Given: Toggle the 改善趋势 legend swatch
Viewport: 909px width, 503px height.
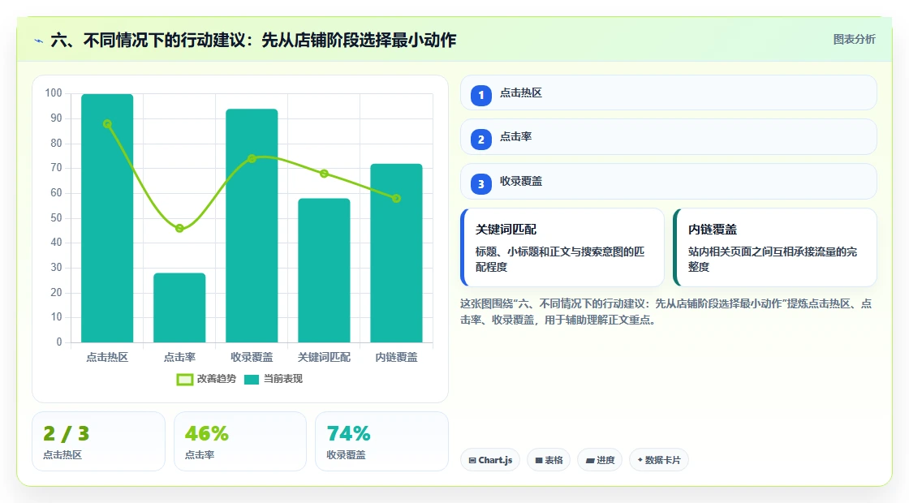Looking at the screenshot, I should (x=184, y=380).
